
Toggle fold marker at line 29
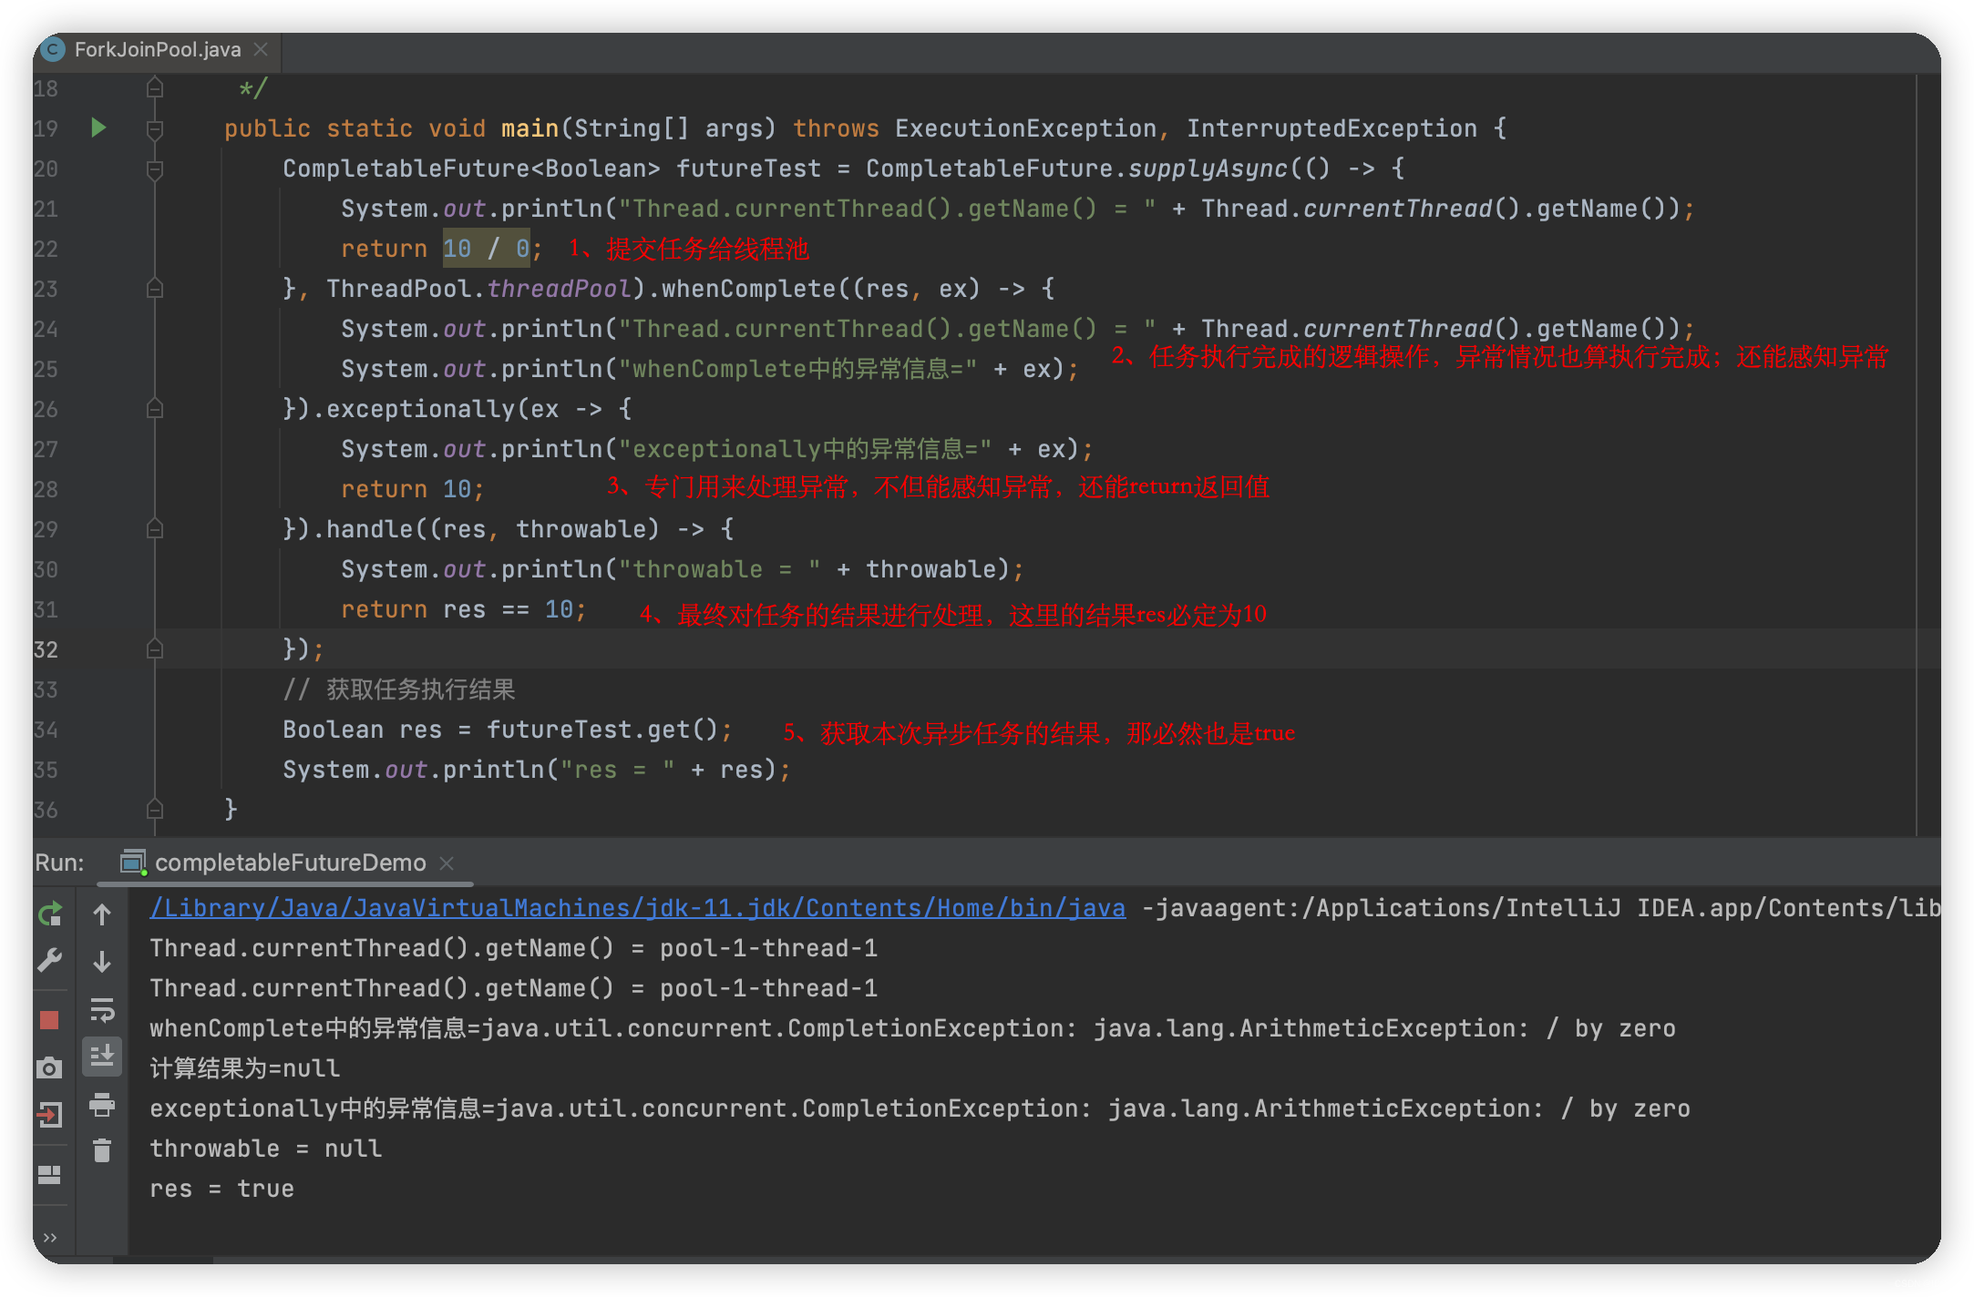(x=155, y=528)
